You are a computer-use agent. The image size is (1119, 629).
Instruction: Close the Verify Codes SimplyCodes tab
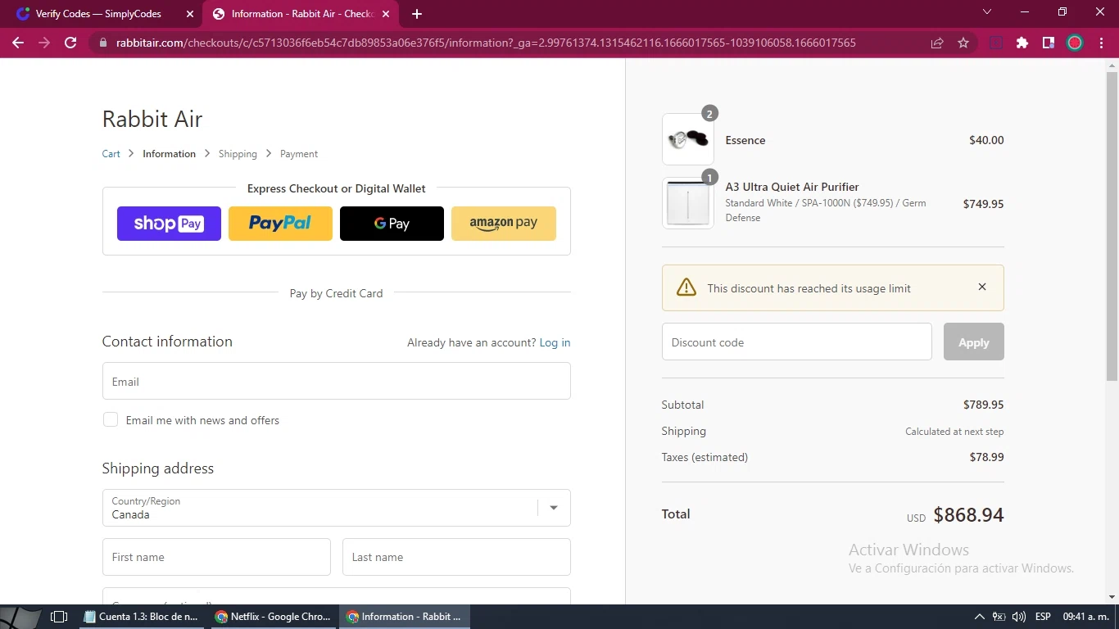pos(190,14)
